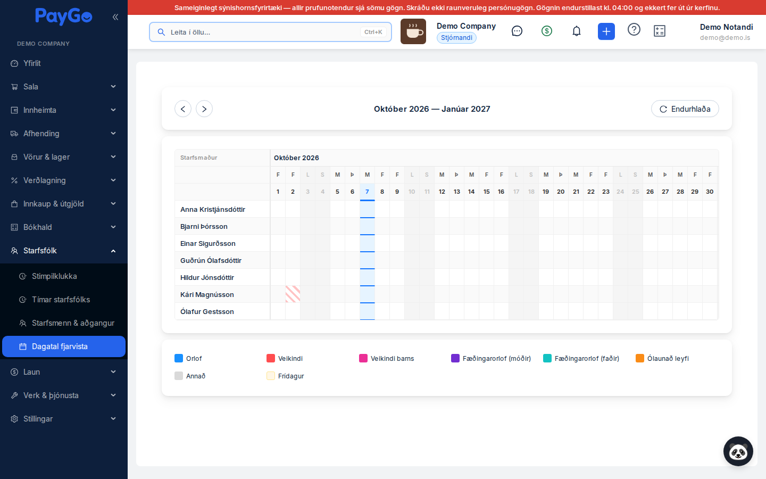766x479 pixels.
Task: Click the Endurhlaða reload button
Action: 685,109
